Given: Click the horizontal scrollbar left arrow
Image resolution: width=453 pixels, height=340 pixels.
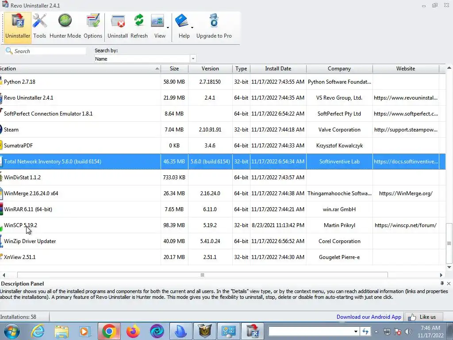Looking at the screenshot, I should point(4,275).
